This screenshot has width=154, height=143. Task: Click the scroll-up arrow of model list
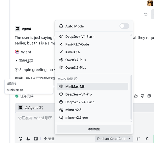131,35
